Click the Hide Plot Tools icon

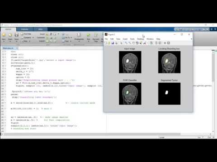[x=165, y=43]
